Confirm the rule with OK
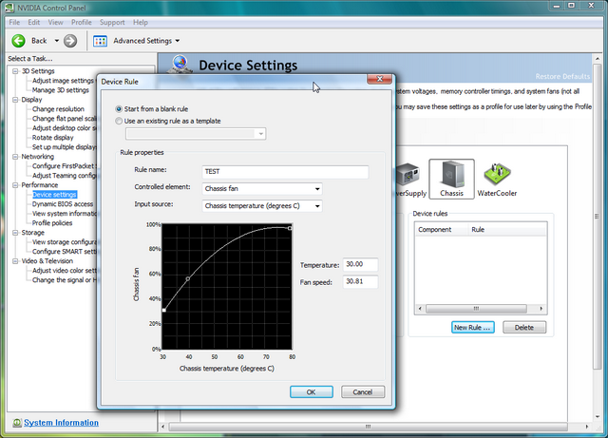 [x=312, y=392]
